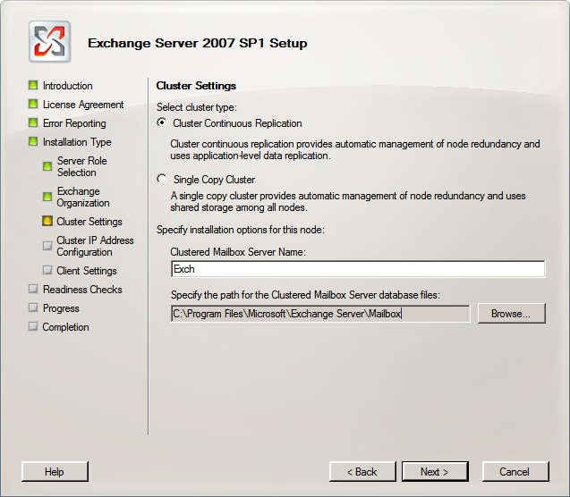Viewport: 570px width, 497px height.
Task: Click the License Agreement step label
Action: 83,105
